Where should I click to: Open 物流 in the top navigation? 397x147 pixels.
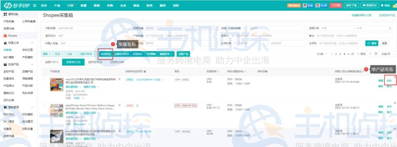(136, 5)
